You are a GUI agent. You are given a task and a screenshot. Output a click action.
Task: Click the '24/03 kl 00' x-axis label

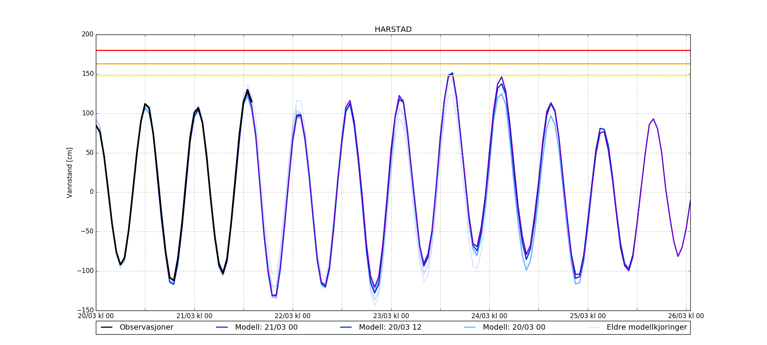[x=489, y=316]
